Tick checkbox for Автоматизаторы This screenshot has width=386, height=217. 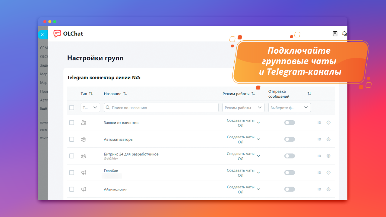click(x=71, y=139)
